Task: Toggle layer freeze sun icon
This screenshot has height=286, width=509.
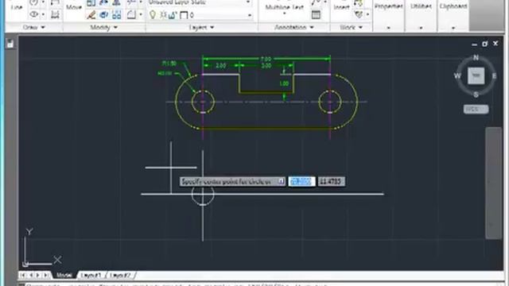Action: (x=163, y=15)
